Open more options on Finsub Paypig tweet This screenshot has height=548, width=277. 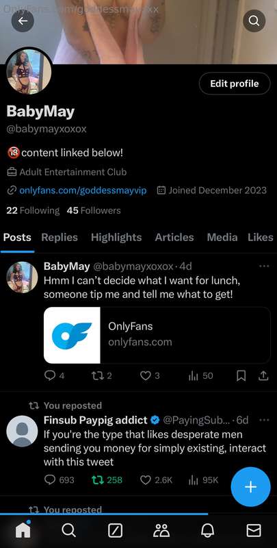pos(264,420)
